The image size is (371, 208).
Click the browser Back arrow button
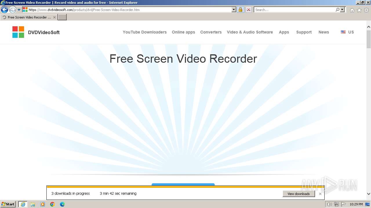(x=4, y=10)
